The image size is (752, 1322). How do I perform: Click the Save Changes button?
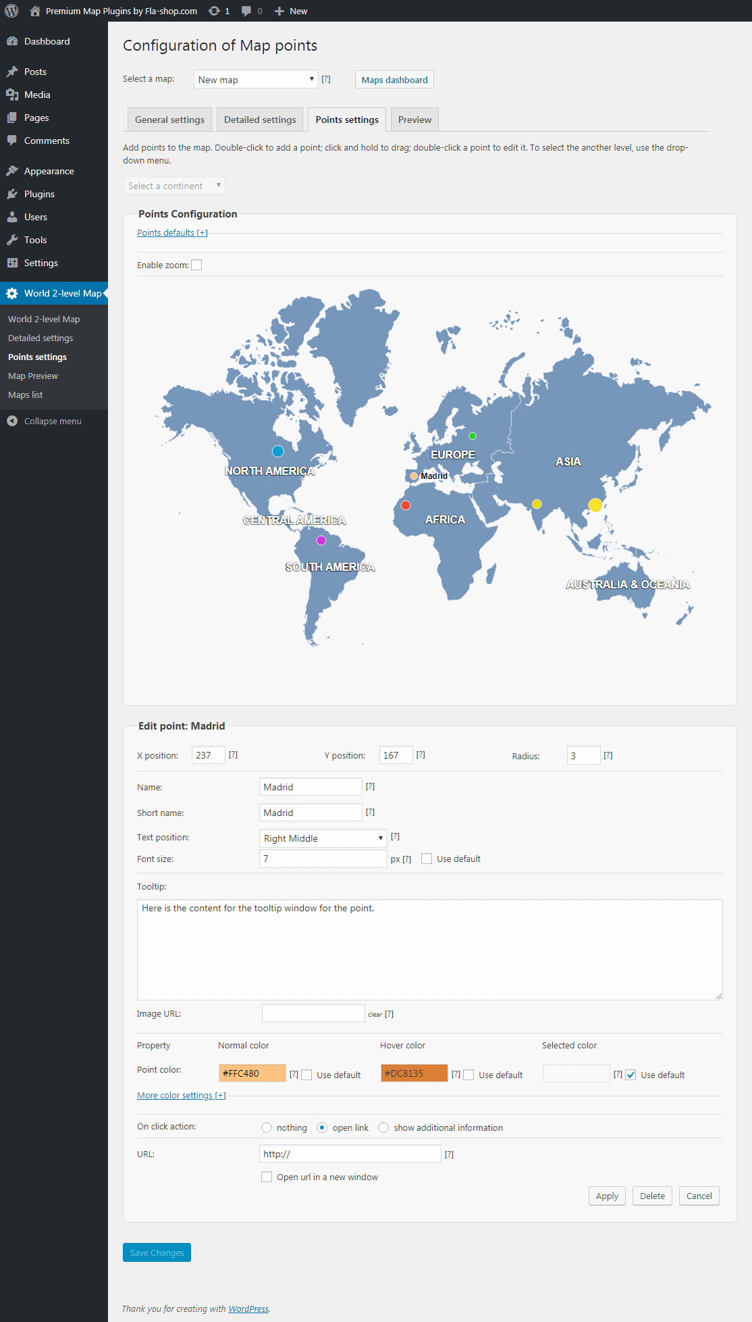coord(157,1252)
